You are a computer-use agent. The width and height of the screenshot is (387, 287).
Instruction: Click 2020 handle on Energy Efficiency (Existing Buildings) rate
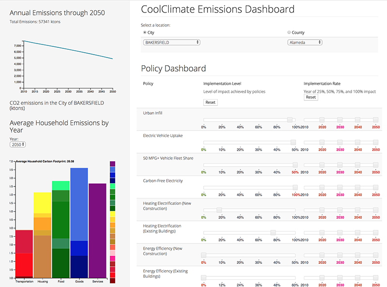pyautogui.click(x=322, y=278)
